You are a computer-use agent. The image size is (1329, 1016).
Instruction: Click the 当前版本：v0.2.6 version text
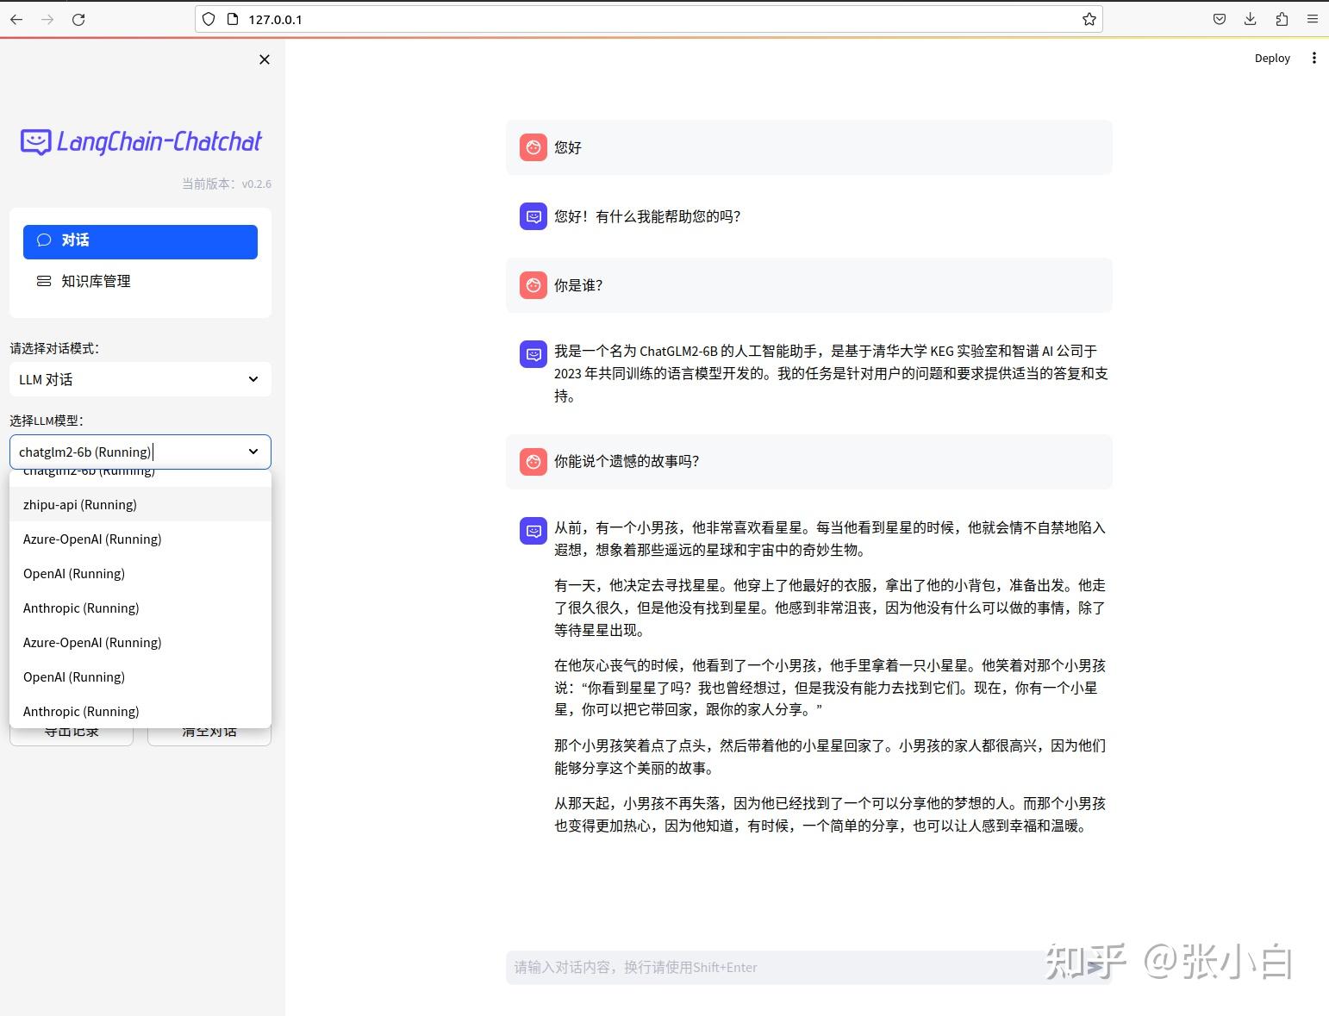[227, 184]
